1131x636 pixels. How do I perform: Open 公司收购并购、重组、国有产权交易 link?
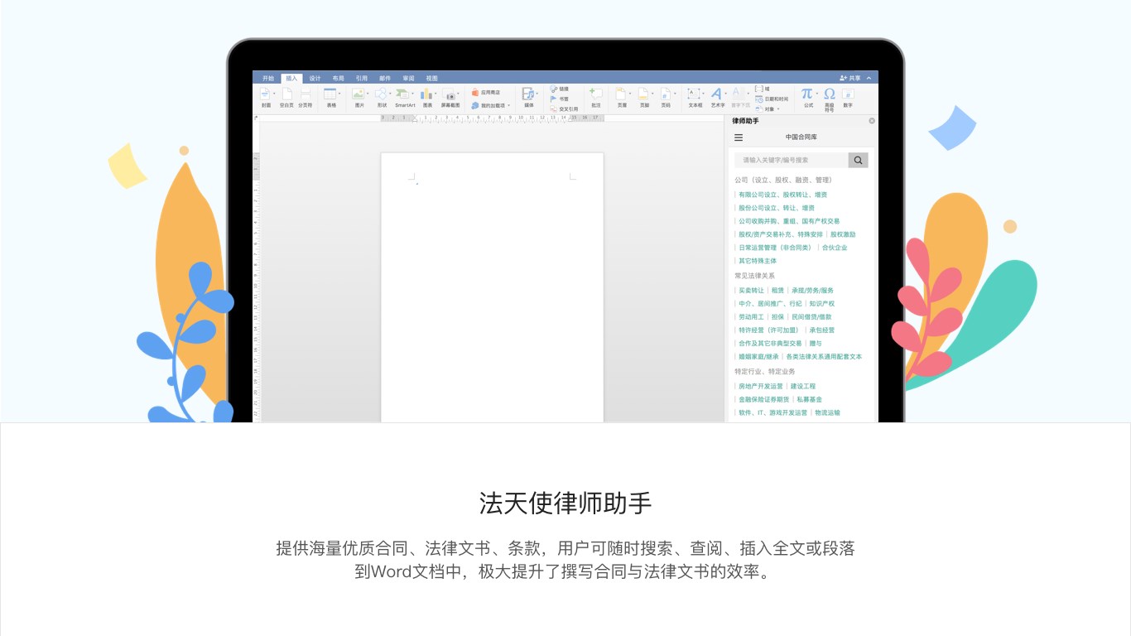[789, 221]
